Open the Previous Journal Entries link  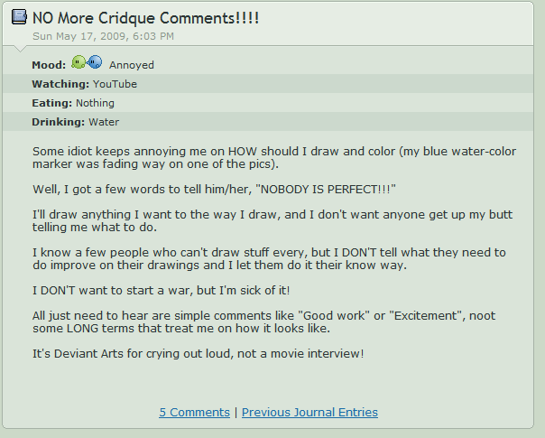click(309, 413)
